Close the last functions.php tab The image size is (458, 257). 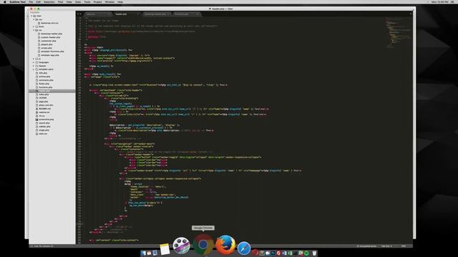coord(198,14)
